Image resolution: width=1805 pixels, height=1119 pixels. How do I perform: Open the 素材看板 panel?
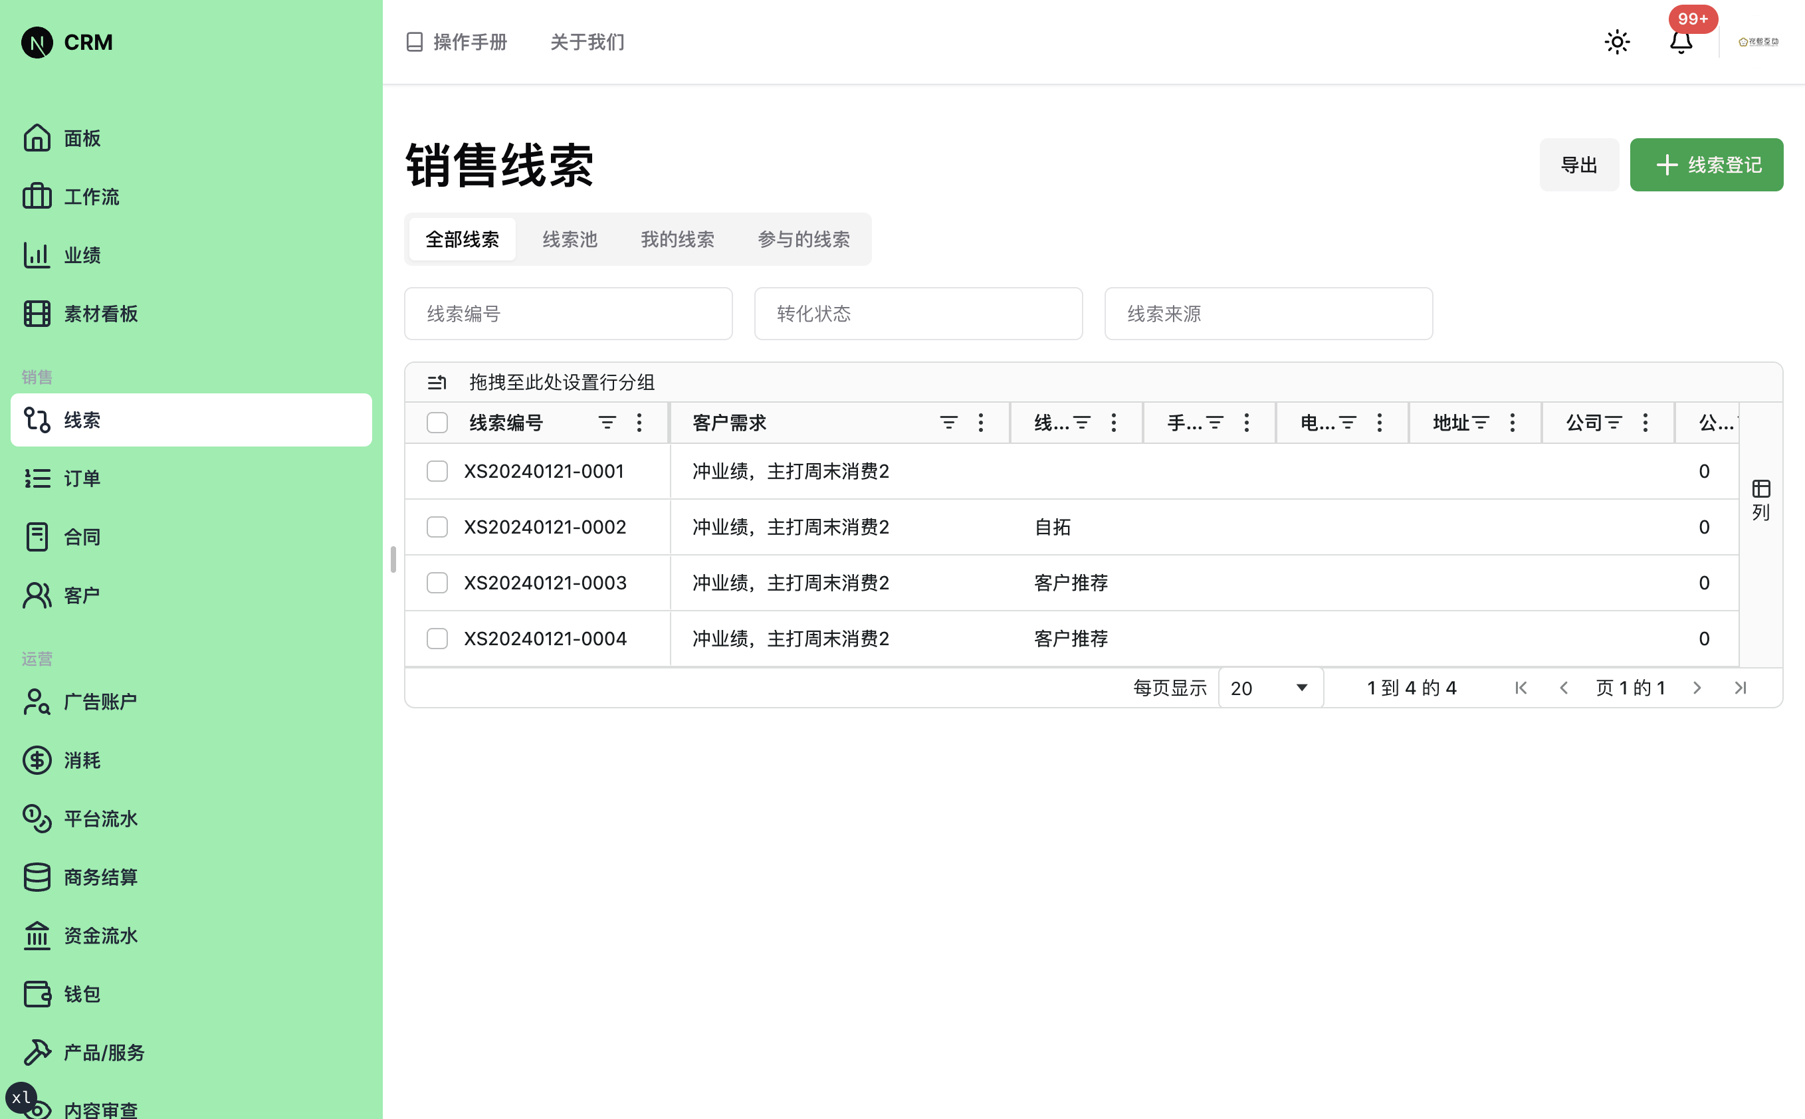(x=100, y=313)
